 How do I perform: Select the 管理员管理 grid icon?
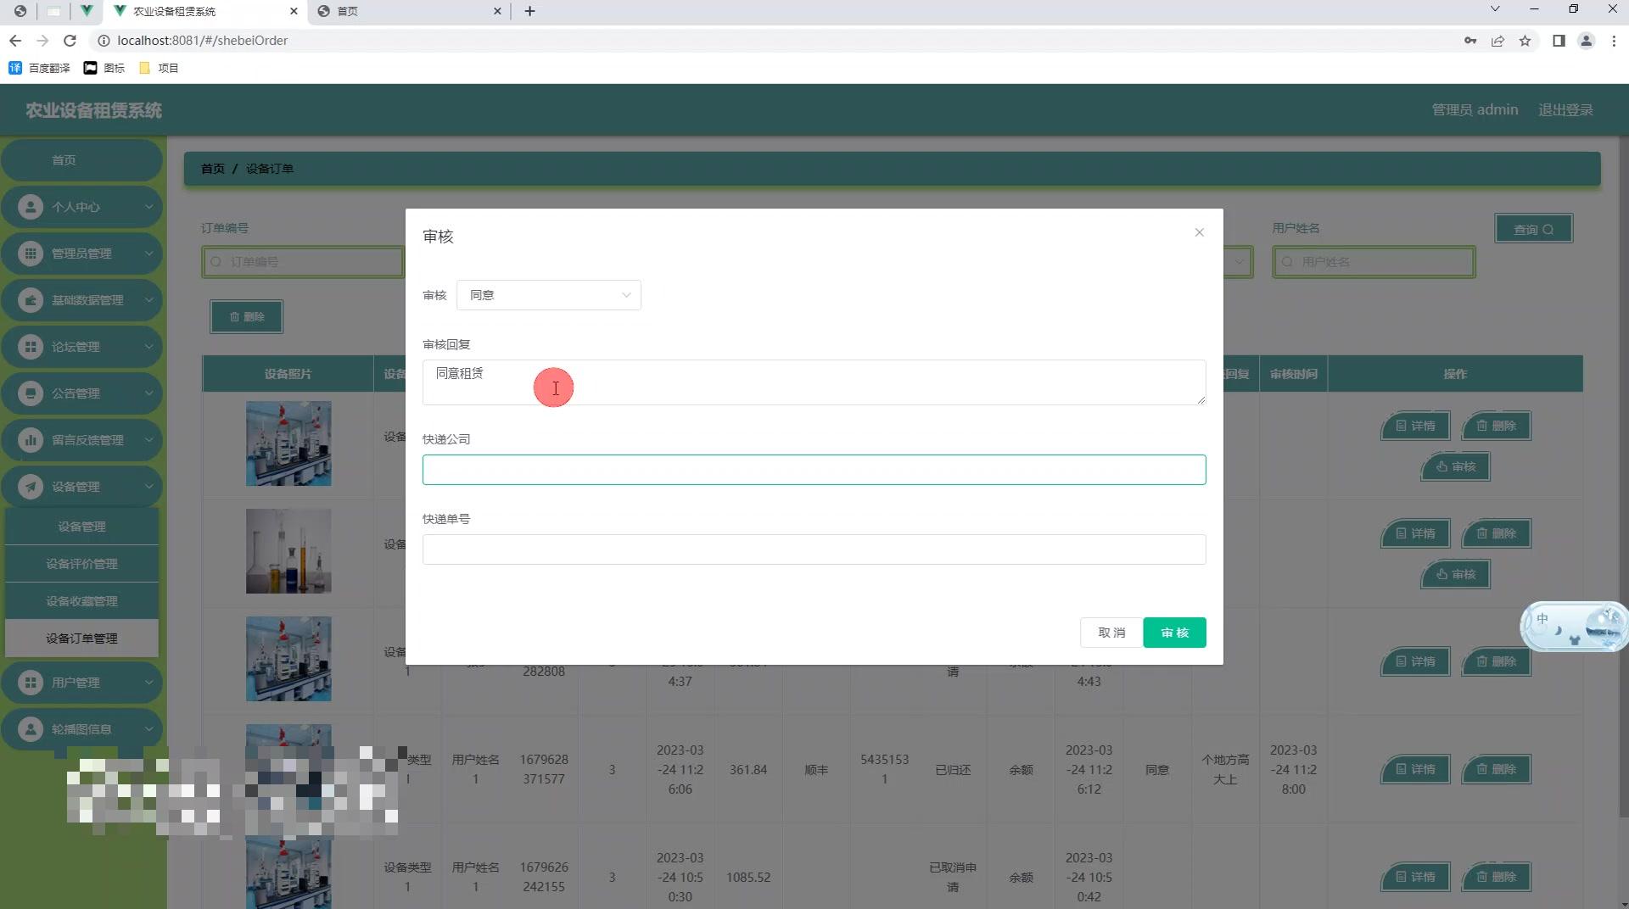point(29,253)
